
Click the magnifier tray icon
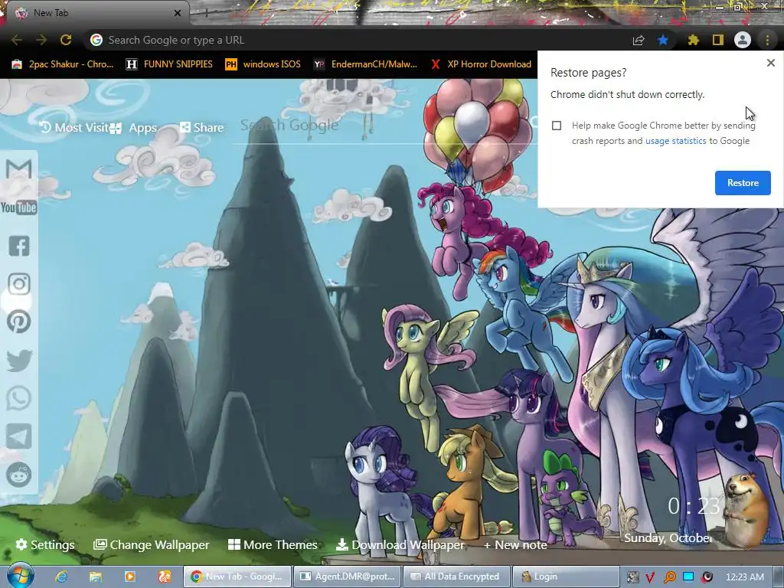point(669,577)
